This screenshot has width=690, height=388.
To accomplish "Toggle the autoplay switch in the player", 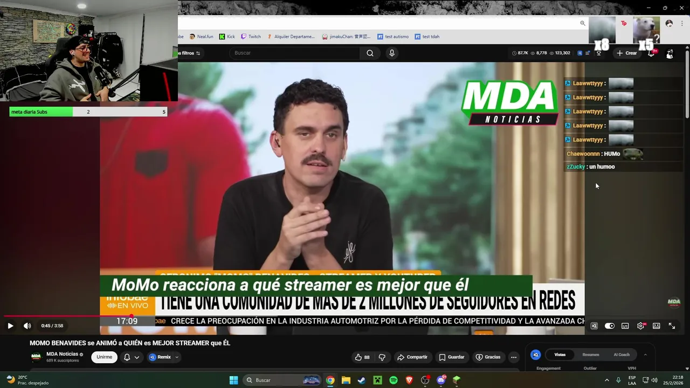I will click(x=610, y=326).
